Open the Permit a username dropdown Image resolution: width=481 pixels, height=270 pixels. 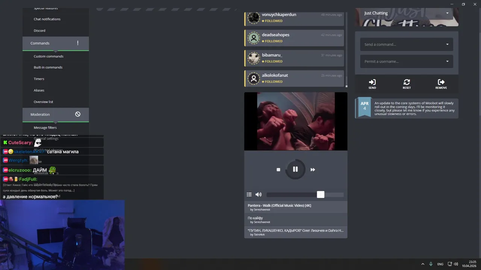click(407, 61)
